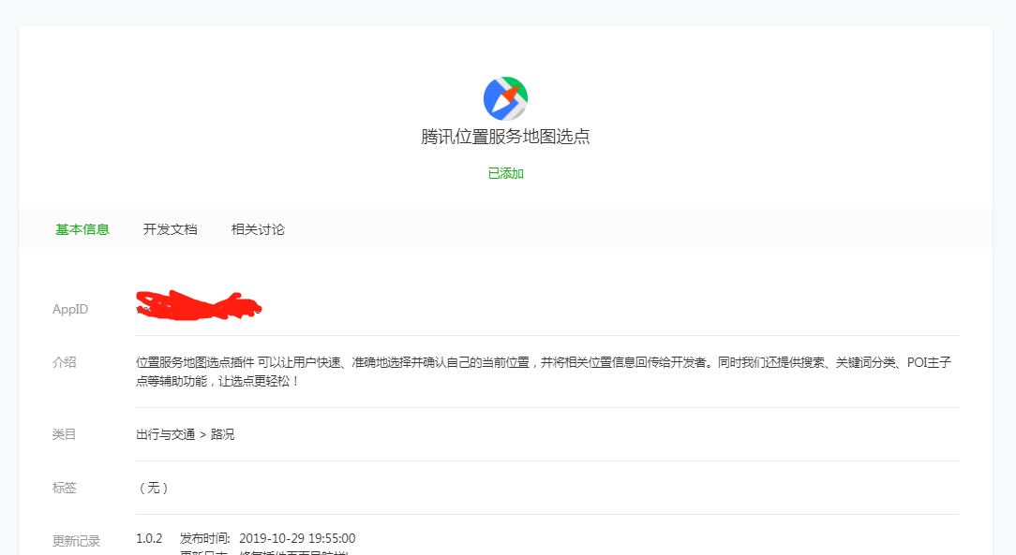The height and width of the screenshot is (555, 1016).
Task: Click the plugin introduction text starting 位置服务地图选点插件
Action: point(544,372)
